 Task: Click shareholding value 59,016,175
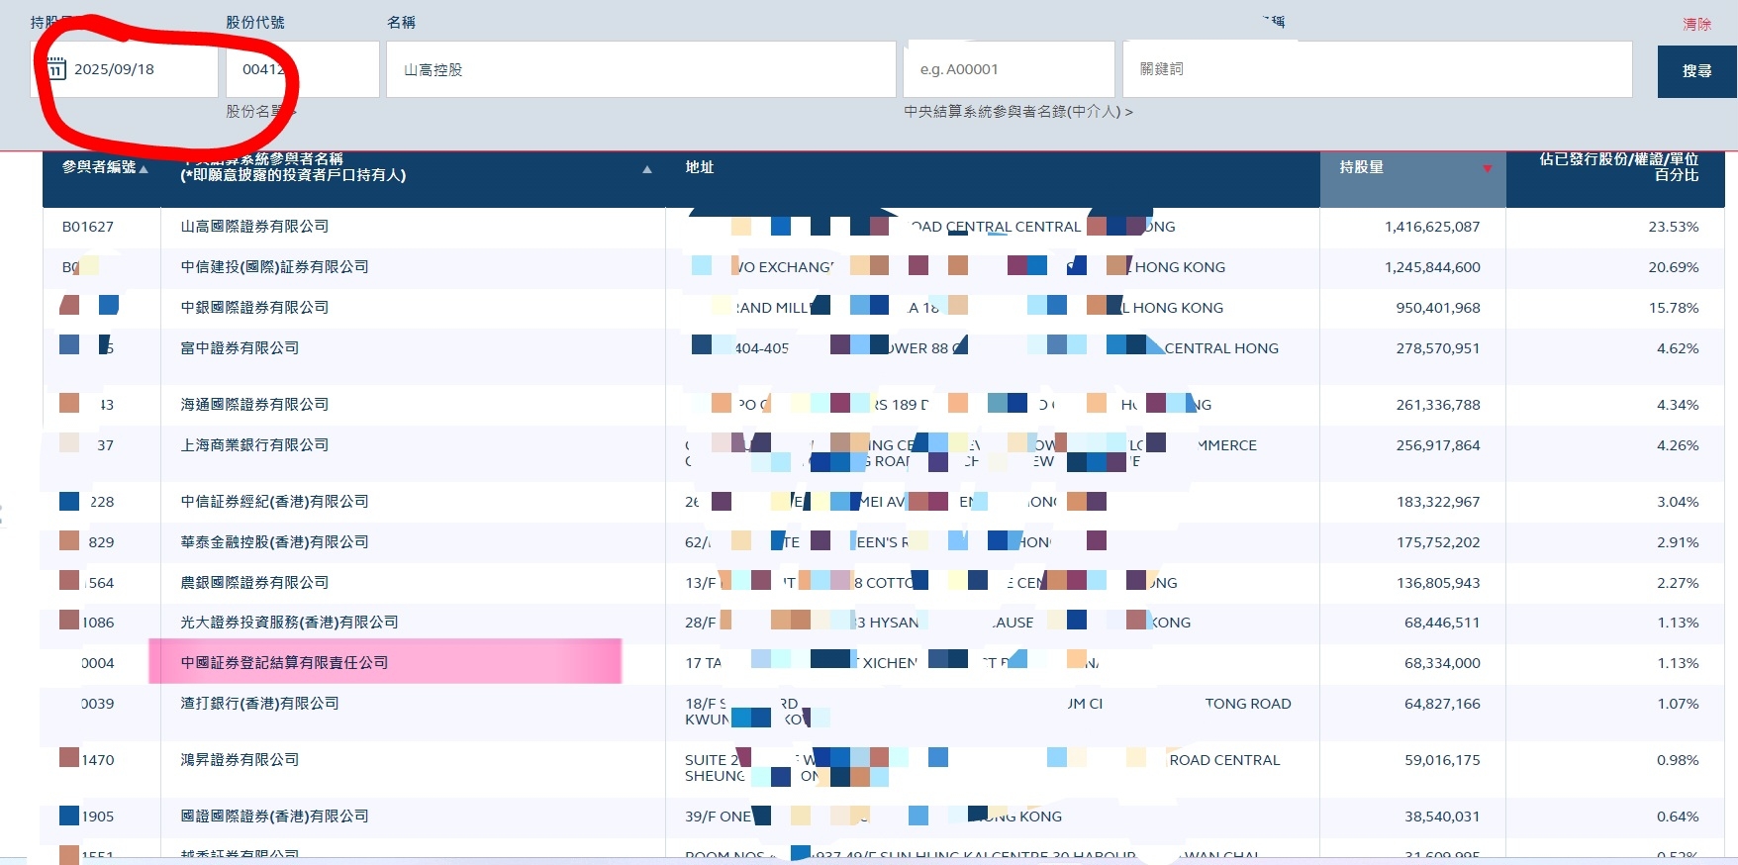[1442, 760]
